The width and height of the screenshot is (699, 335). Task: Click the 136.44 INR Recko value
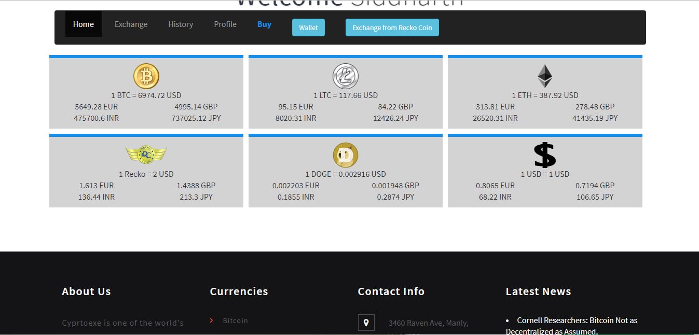coord(97,197)
